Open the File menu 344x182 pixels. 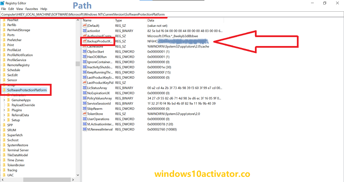[x=3, y=9]
